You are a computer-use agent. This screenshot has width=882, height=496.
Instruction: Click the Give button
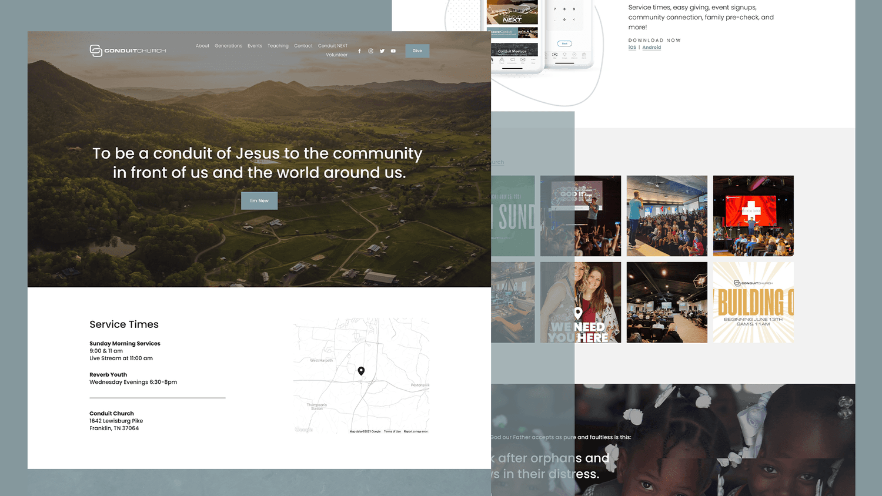coord(417,51)
